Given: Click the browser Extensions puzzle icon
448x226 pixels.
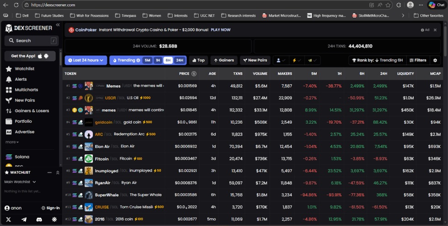Looking at the screenshot, I should (x=399, y=5).
